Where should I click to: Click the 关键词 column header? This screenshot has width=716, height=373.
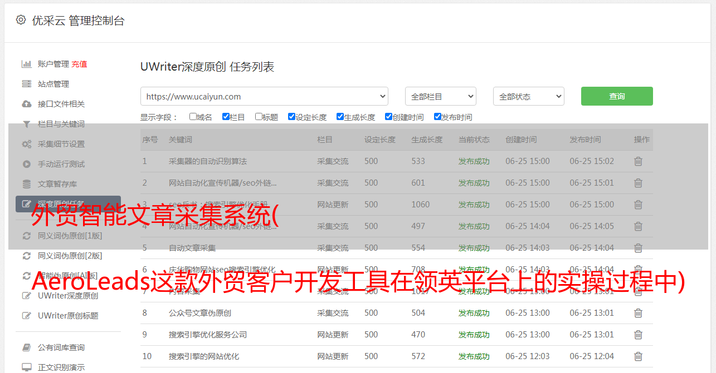(181, 140)
